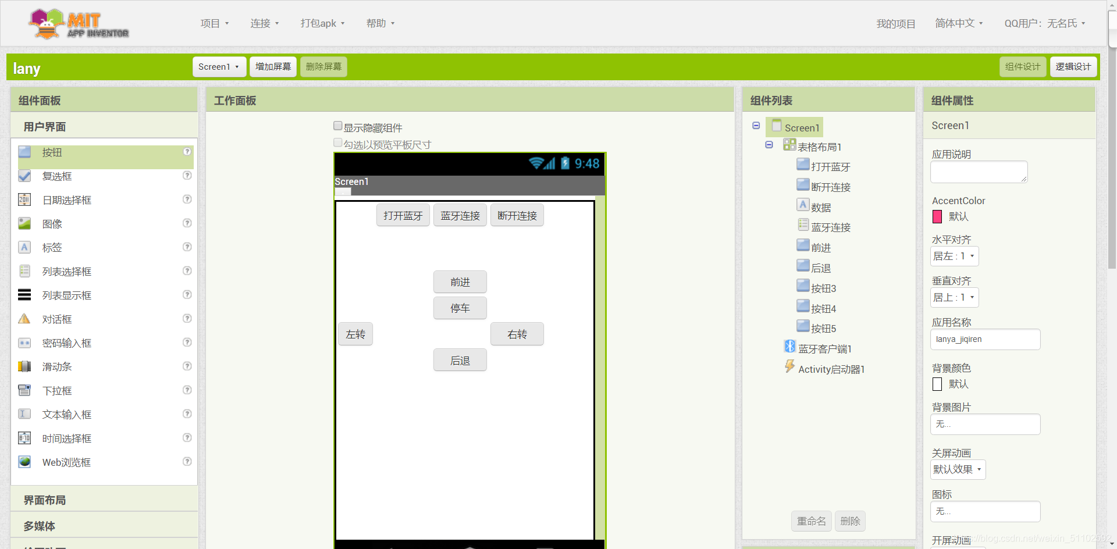
Task: Switch to 组件设计 designer view
Action: pos(1023,67)
